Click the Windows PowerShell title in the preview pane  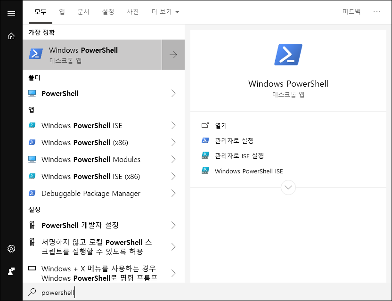tap(288, 84)
